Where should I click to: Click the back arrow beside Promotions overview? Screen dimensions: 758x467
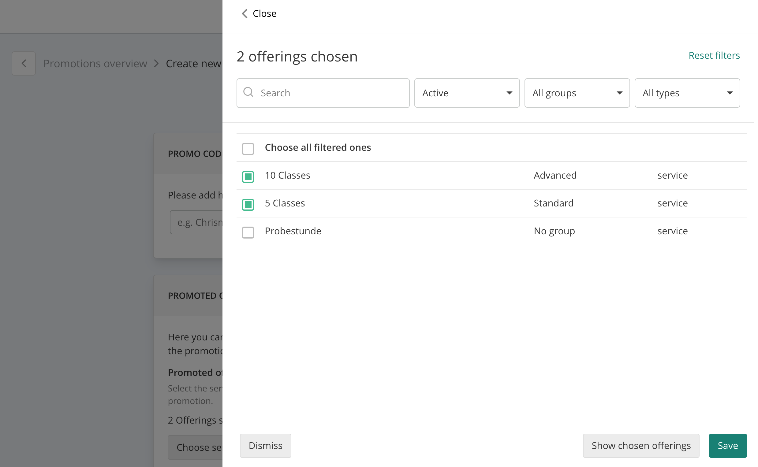(x=24, y=64)
